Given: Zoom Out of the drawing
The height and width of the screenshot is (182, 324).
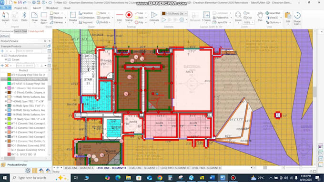Looking at the screenshot, I should click(248, 18).
